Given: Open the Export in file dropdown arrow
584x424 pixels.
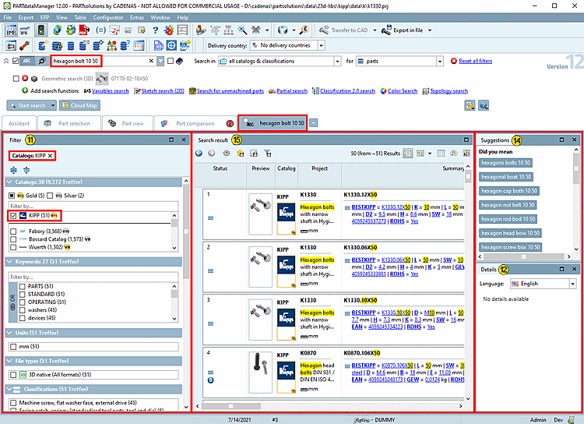Looking at the screenshot, I should click(x=430, y=30).
